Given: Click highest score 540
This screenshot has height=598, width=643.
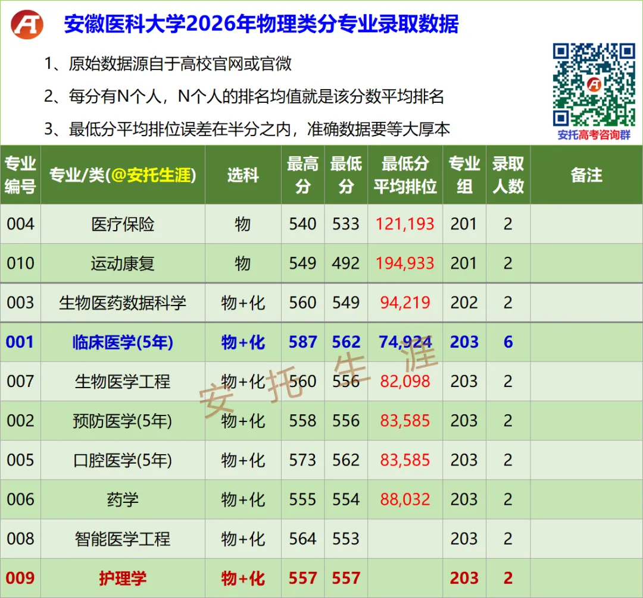Looking at the screenshot, I should (303, 224).
